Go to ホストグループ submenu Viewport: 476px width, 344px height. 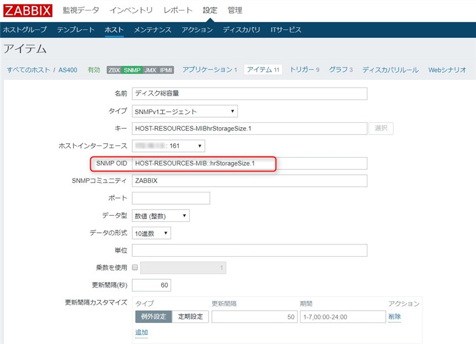click(x=25, y=30)
